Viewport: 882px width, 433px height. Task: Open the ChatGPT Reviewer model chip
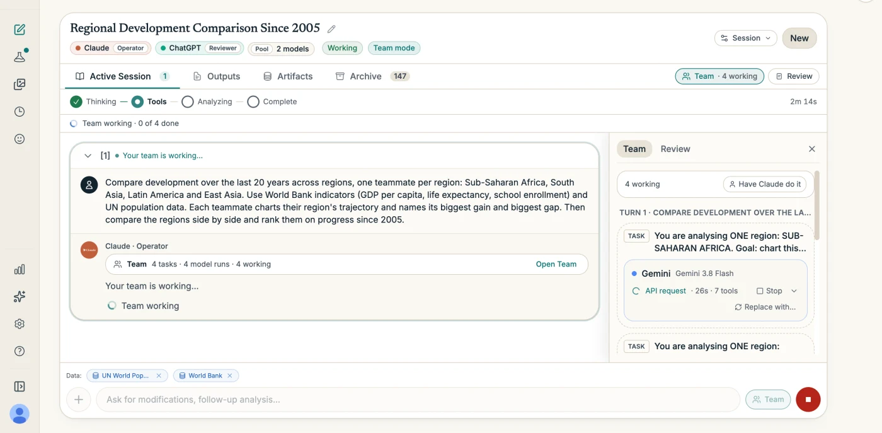coord(199,48)
